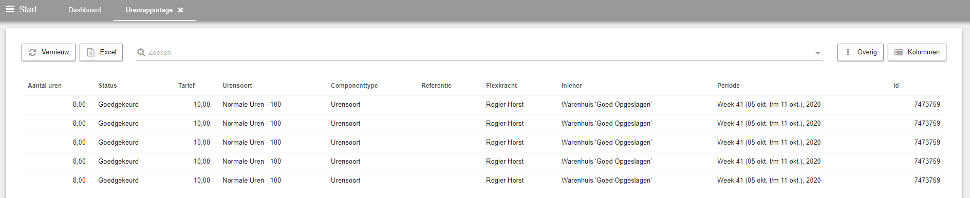Open the hamburger Start menu icon
The width and height of the screenshot is (970, 198).
click(x=10, y=9)
